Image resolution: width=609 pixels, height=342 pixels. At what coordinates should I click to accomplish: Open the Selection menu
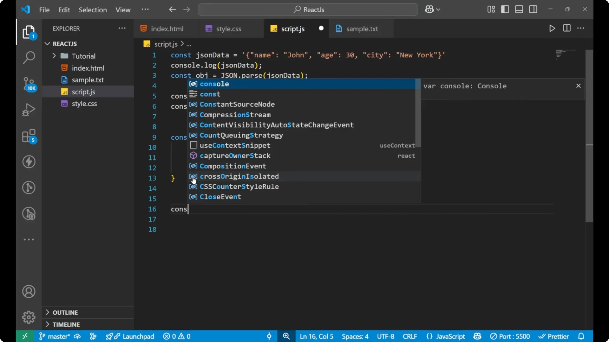pyautogui.click(x=93, y=10)
